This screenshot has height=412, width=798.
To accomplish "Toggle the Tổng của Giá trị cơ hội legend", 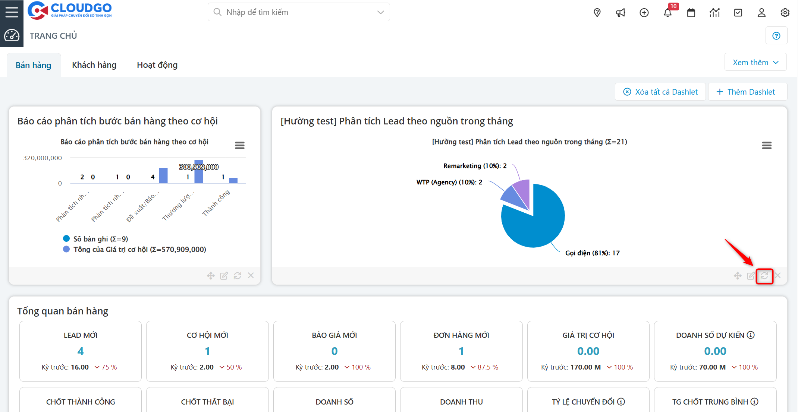I will (x=139, y=250).
